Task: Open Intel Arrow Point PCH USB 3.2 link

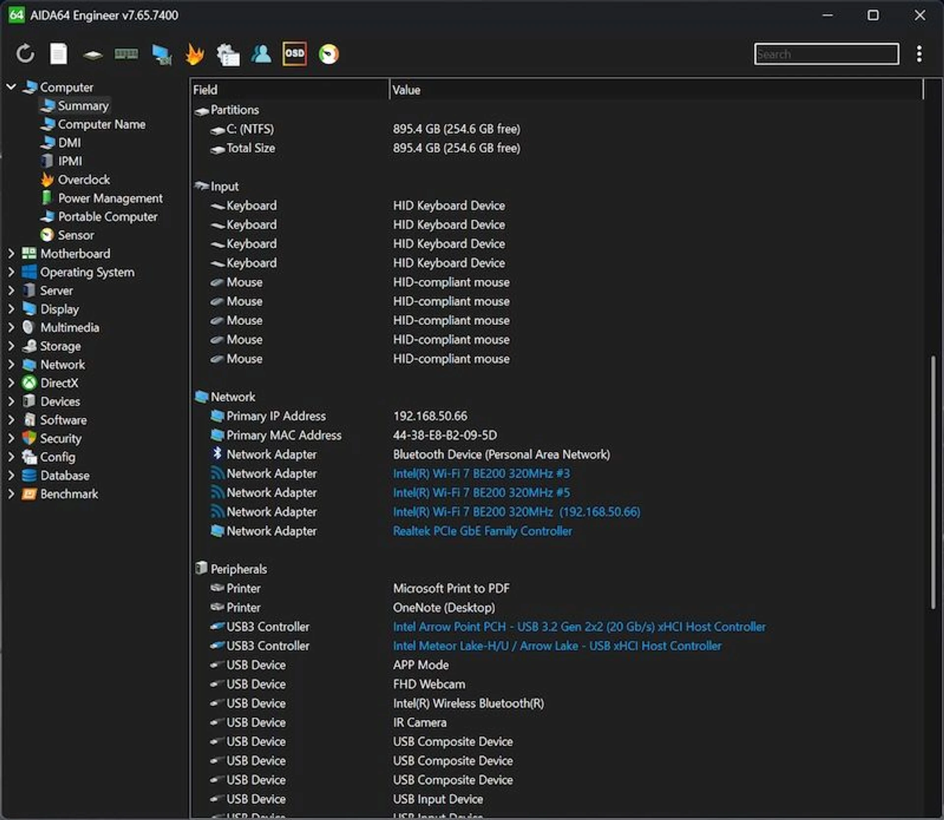Action: [x=579, y=627]
